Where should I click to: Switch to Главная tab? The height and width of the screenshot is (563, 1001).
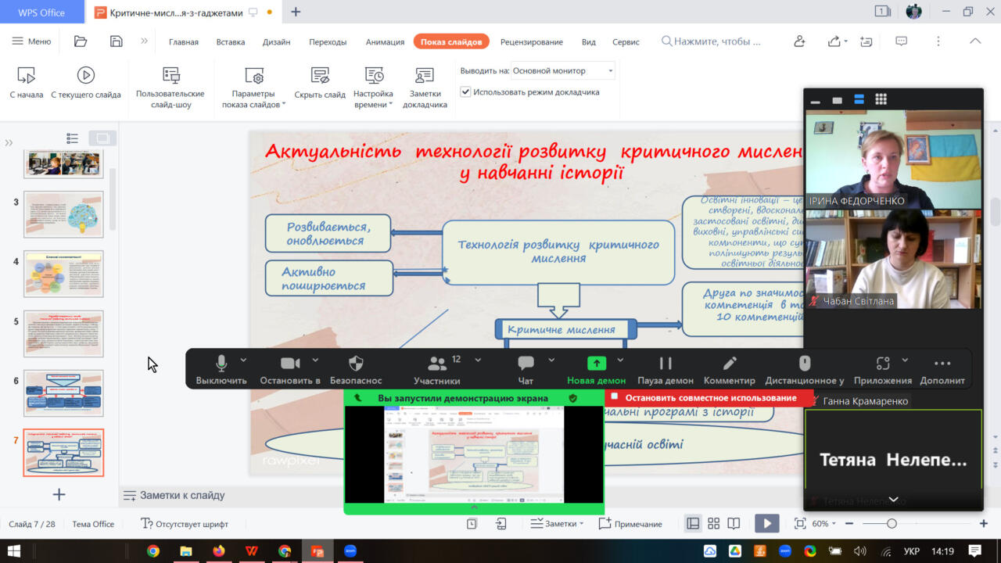[x=184, y=41]
